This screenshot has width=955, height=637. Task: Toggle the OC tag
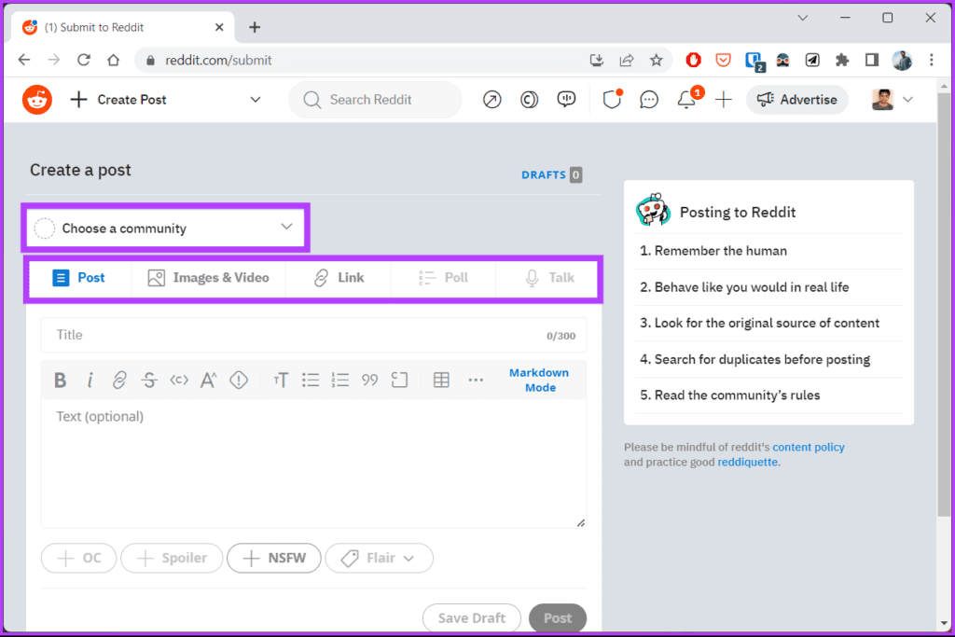click(78, 558)
